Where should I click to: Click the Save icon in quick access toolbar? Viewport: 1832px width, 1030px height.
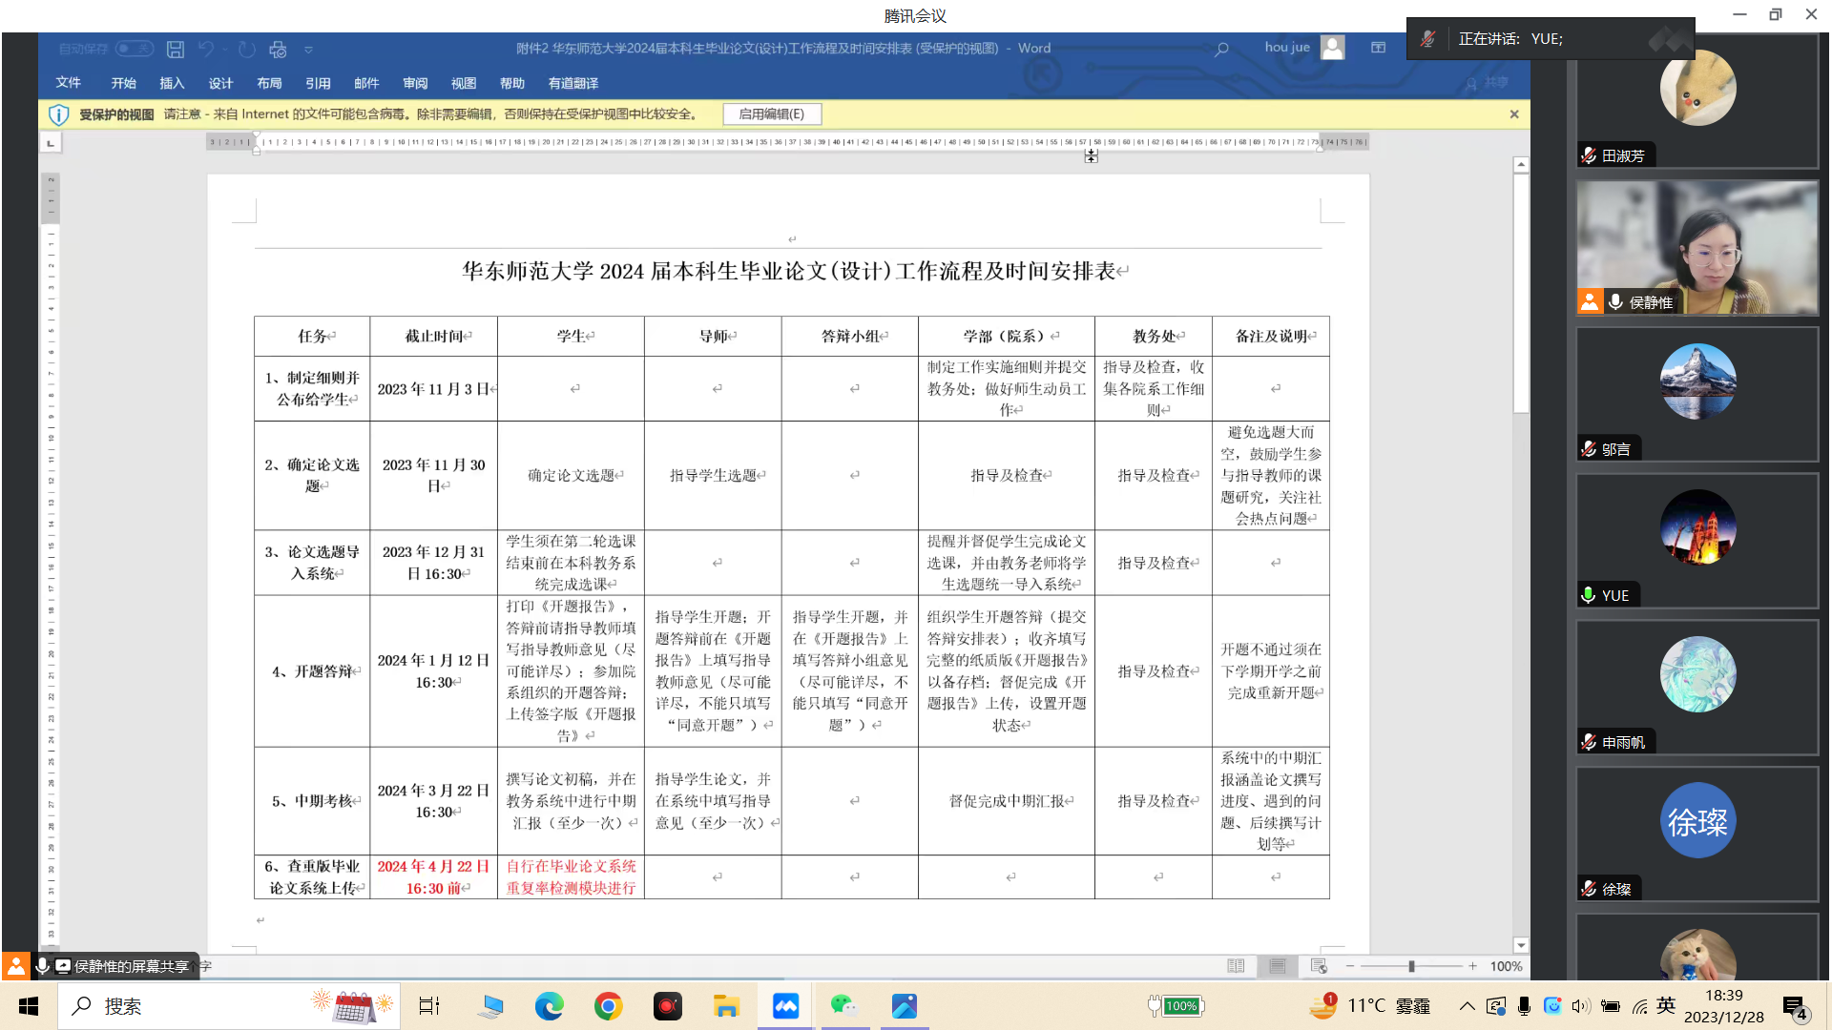pyautogui.click(x=175, y=48)
